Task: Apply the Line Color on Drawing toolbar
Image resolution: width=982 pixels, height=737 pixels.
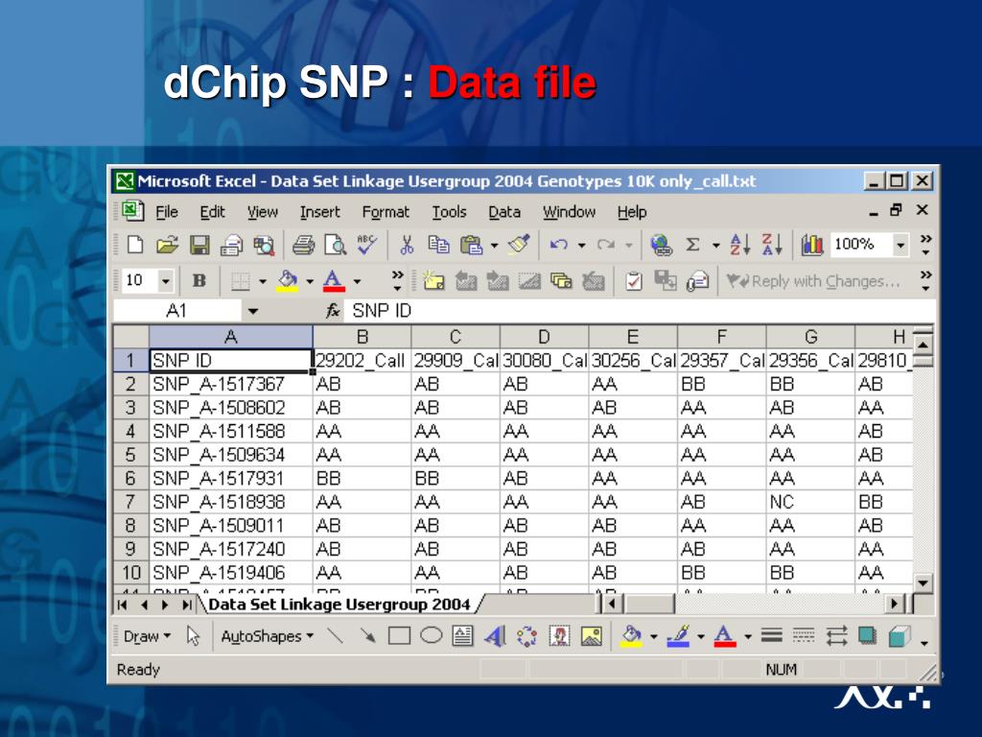Action: [679, 636]
